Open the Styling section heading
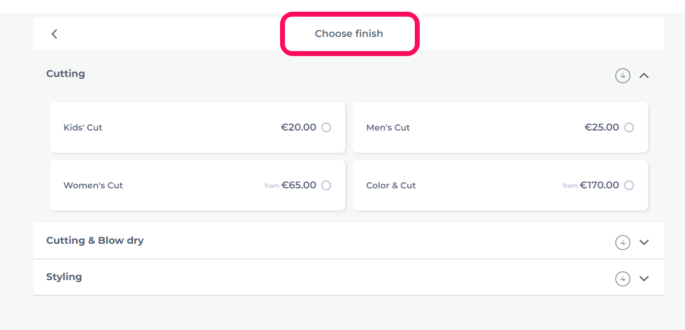The width and height of the screenshot is (685, 330). [64, 276]
